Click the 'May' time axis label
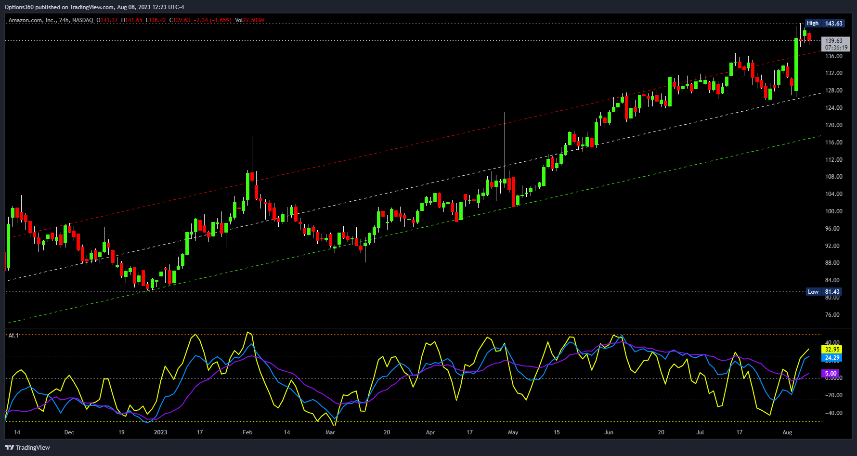This screenshot has height=456, width=857. pos(513,432)
